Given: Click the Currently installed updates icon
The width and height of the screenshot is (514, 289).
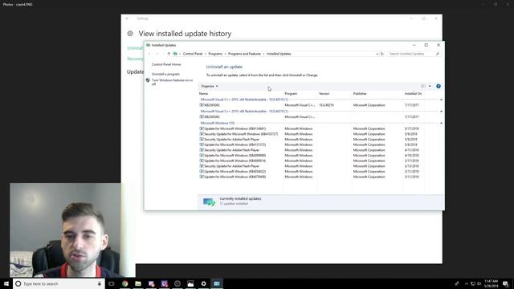Looking at the screenshot, I should pos(209,201).
